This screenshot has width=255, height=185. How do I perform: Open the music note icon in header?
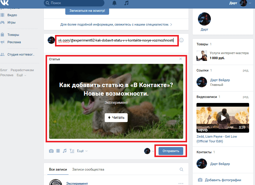click(x=126, y=3)
